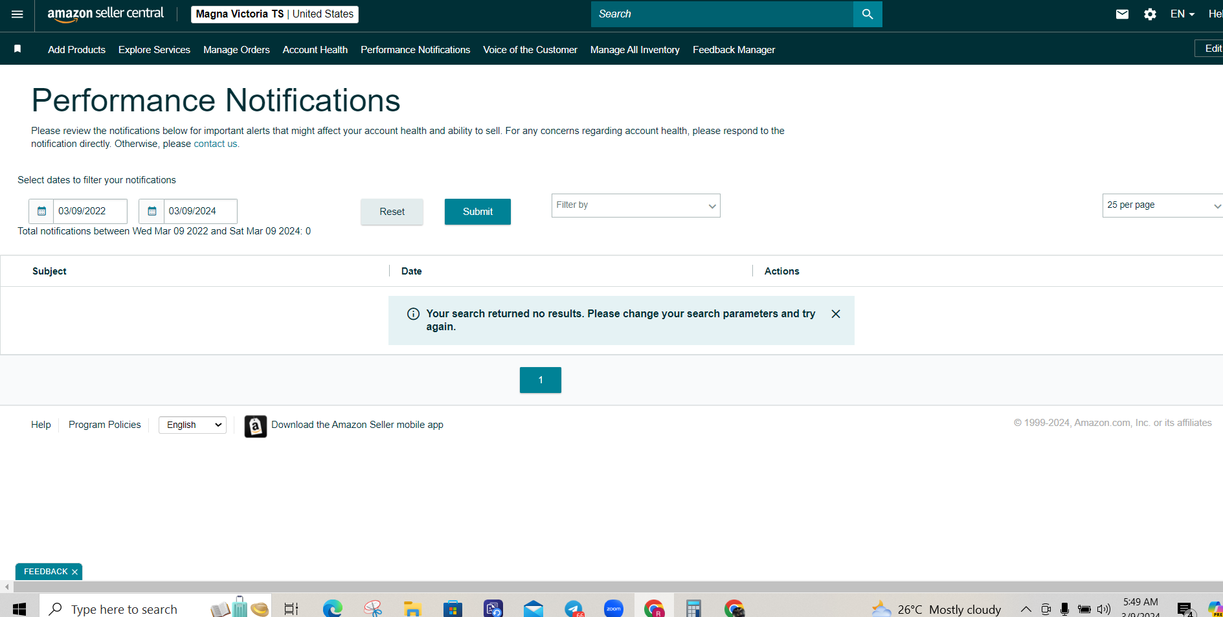Open File Explorer from the taskbar

[412, 609]
